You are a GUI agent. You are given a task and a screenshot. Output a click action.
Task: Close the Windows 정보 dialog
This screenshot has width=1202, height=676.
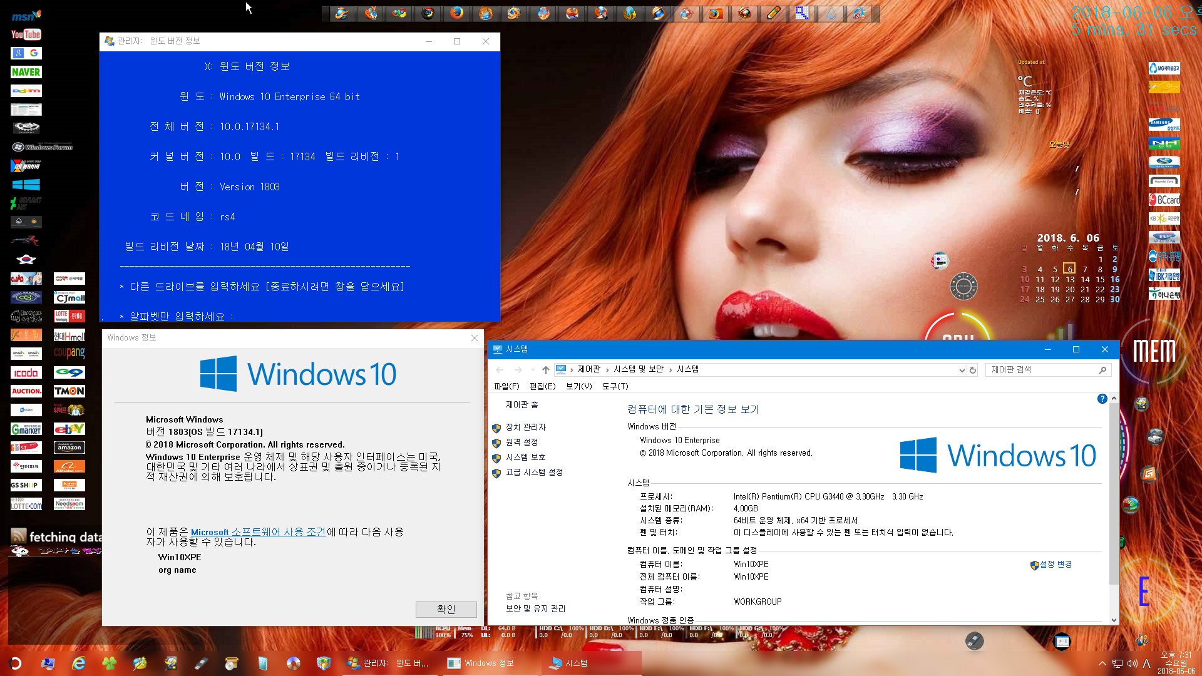coord(474,338)
